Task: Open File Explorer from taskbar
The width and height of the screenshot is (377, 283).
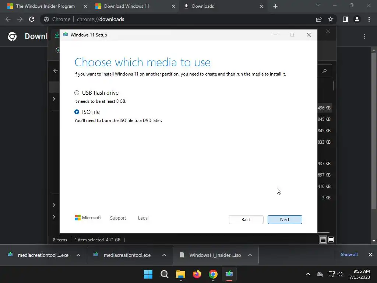Action: point(180,274)
